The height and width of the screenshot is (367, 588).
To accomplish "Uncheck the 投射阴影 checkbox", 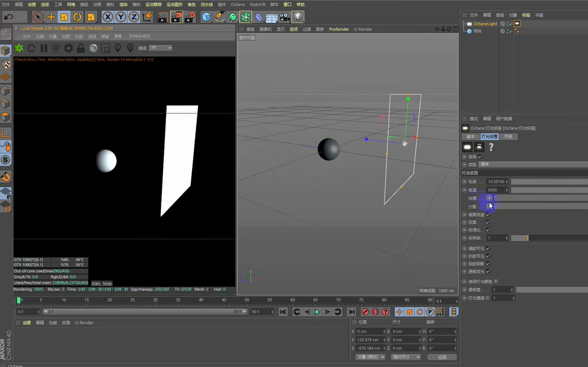I will point(488,265).
